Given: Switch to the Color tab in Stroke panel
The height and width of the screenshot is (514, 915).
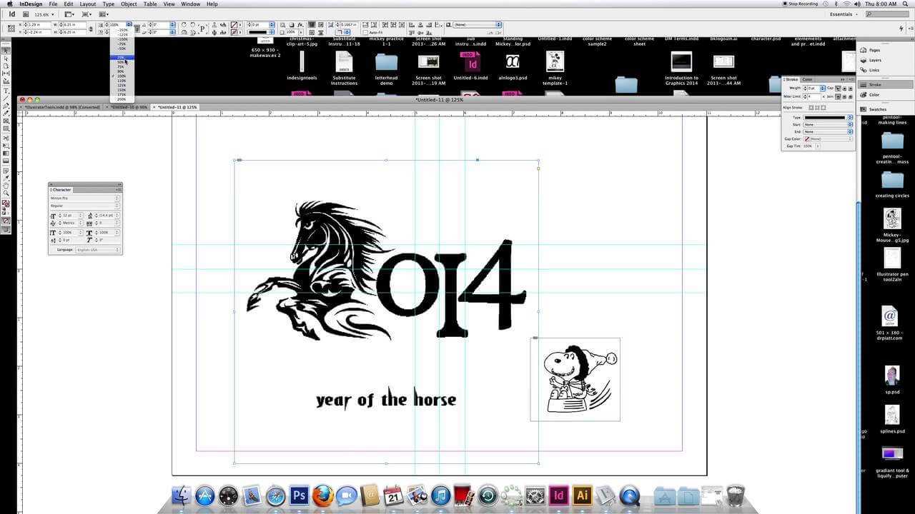Looking at the screenshot, I should point(807,79).
